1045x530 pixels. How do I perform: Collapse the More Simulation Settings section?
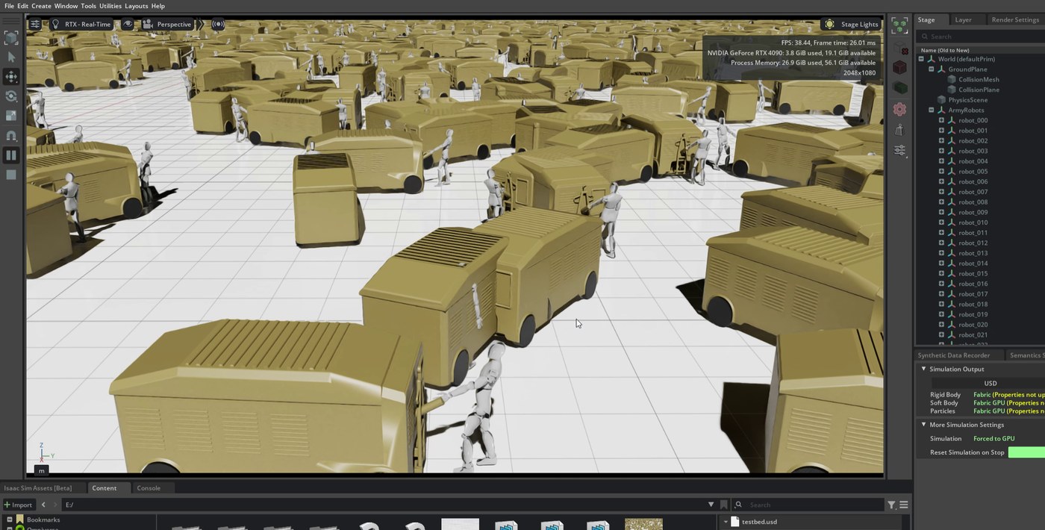923,425
